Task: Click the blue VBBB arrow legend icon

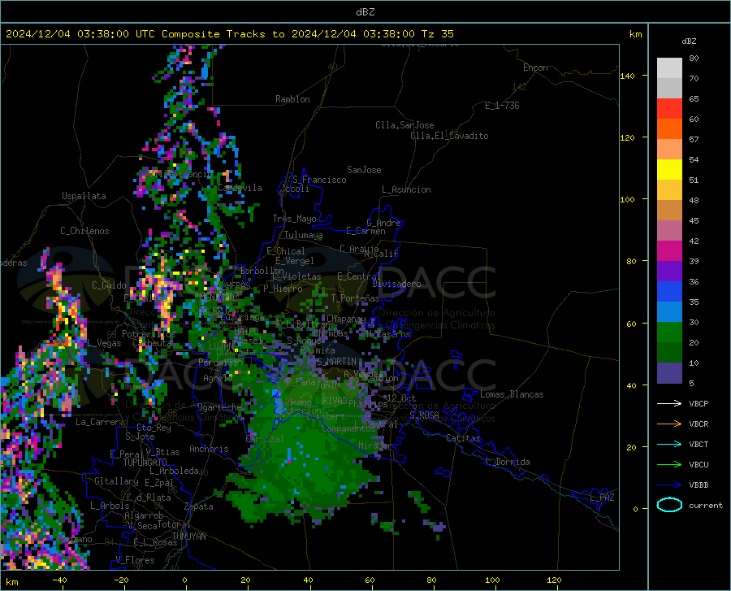Action: [669, 485]
